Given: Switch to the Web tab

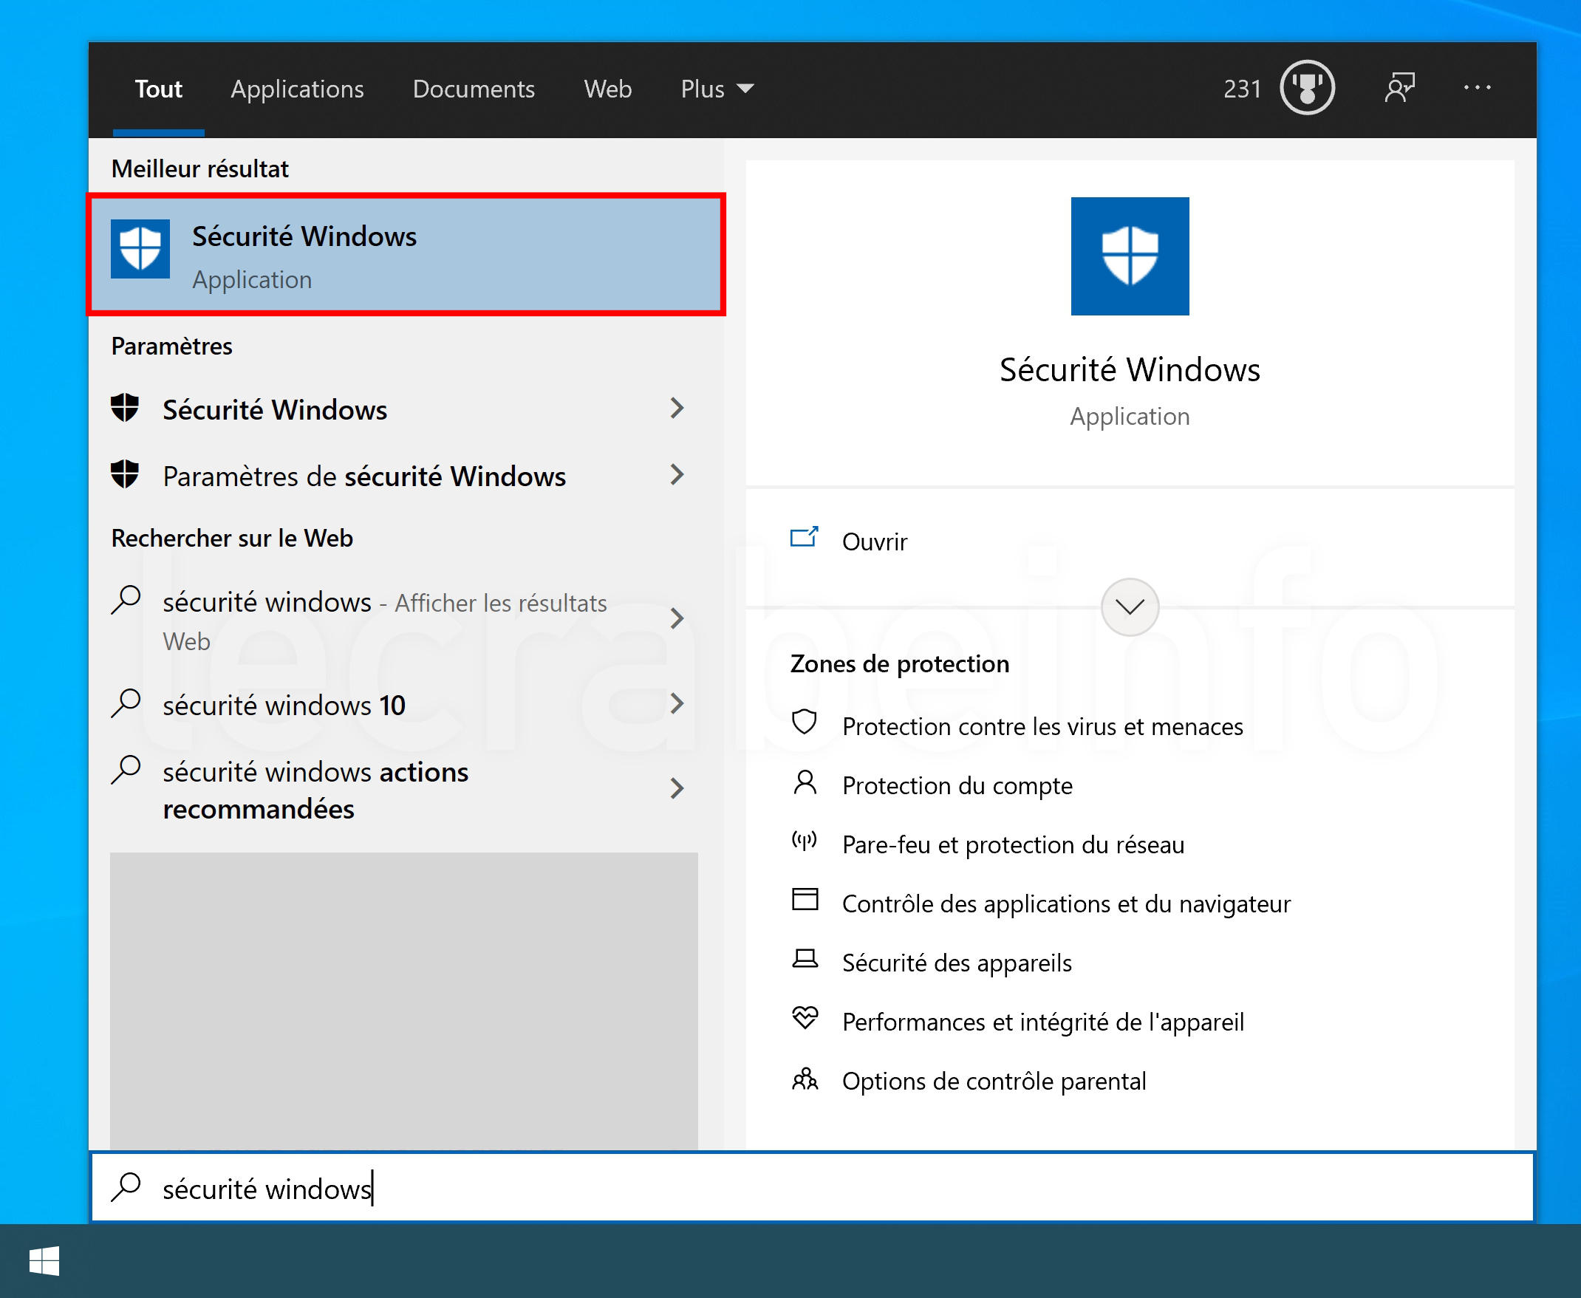Looking at the screenshot, I should 608,89.
